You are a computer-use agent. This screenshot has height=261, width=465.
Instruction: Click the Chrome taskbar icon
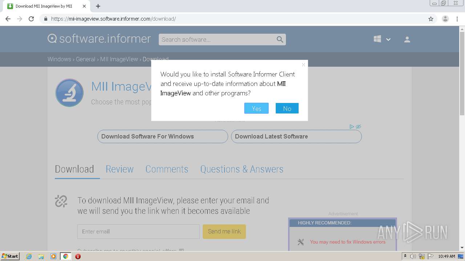65,256
